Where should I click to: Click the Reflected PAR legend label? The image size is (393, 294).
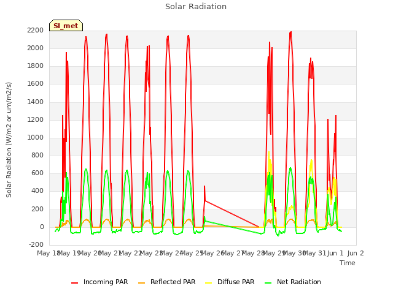173,282
